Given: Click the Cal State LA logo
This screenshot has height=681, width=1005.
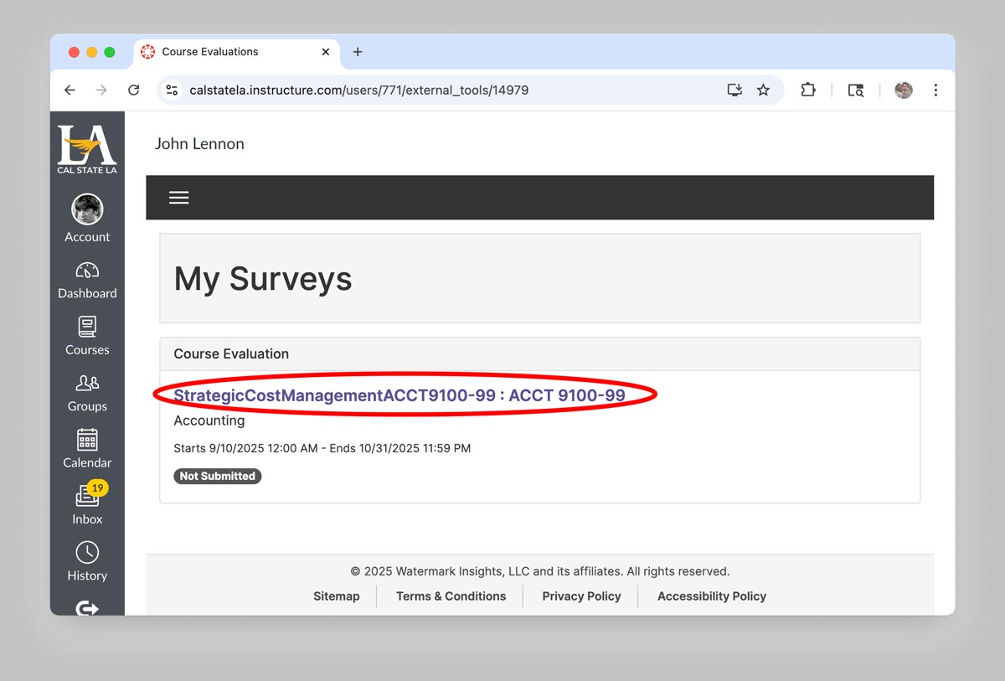Looking at the screenshot, I should pyautogui.click(x=87, y=147).
